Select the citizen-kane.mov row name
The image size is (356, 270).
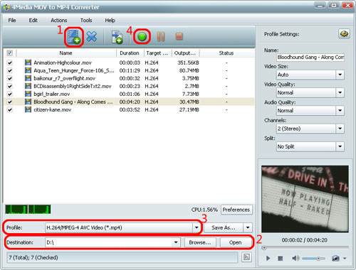(53, 109)
